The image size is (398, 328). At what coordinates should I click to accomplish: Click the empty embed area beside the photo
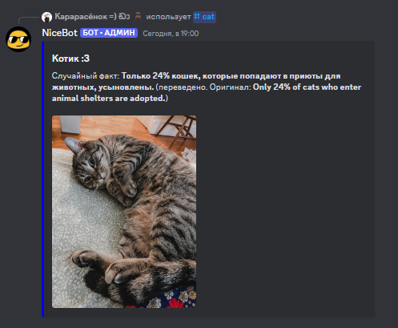tap(284, 211)
